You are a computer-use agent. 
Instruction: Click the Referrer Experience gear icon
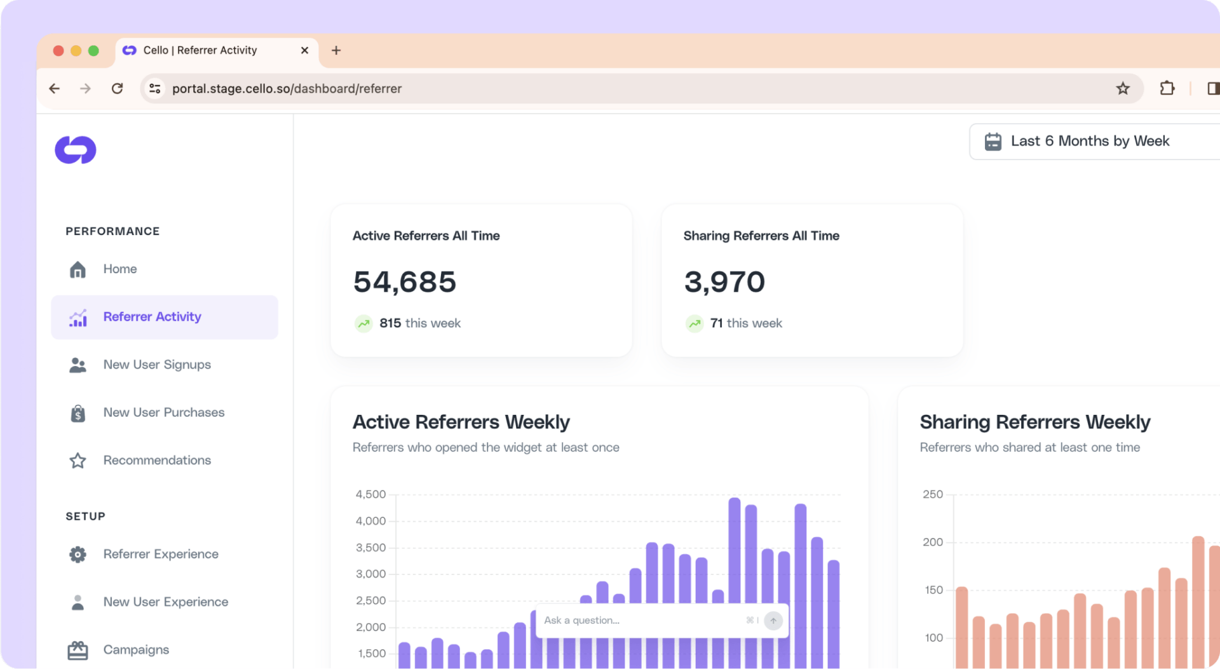(x=78, y=555)
